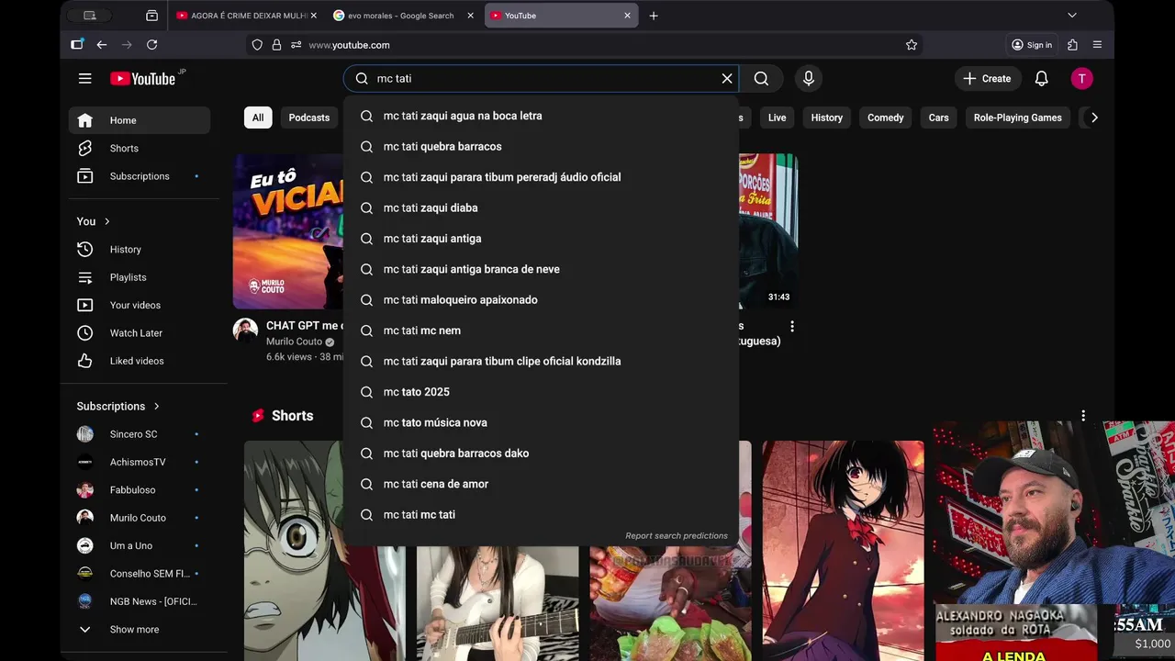The image size is (1175, 661).
Task: Click the magnifier search button
Action: (x=761, y=79)
